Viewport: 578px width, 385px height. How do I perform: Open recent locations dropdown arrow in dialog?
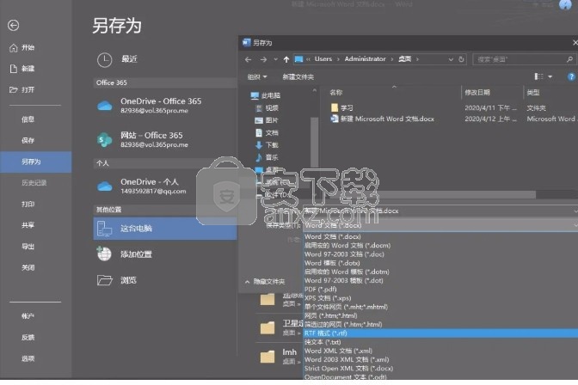tap(275, 59)
